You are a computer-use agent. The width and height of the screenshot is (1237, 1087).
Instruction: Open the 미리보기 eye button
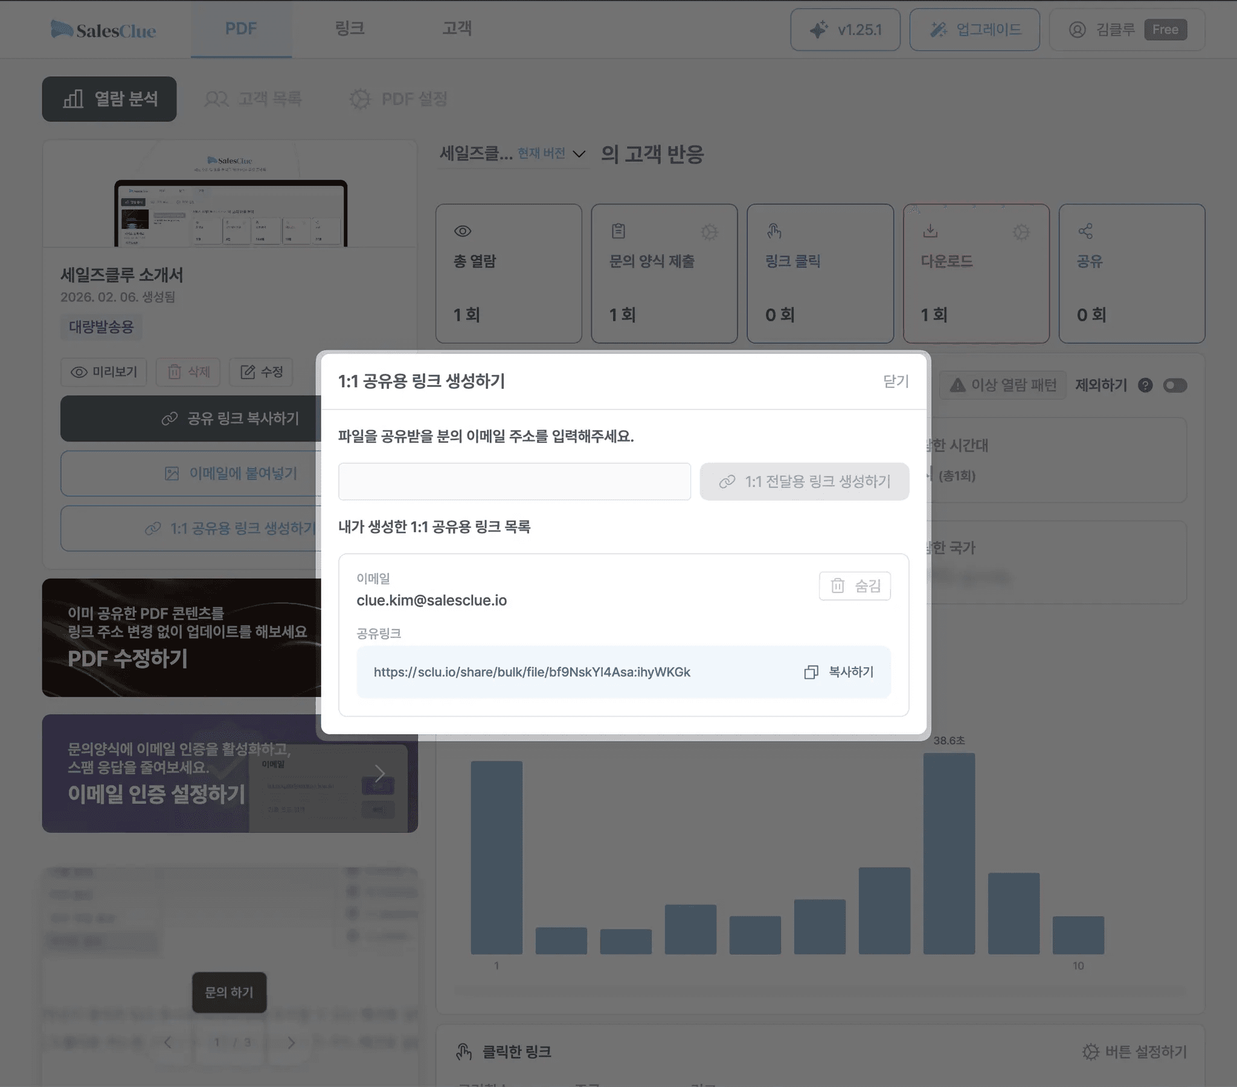tap(103, 371)
